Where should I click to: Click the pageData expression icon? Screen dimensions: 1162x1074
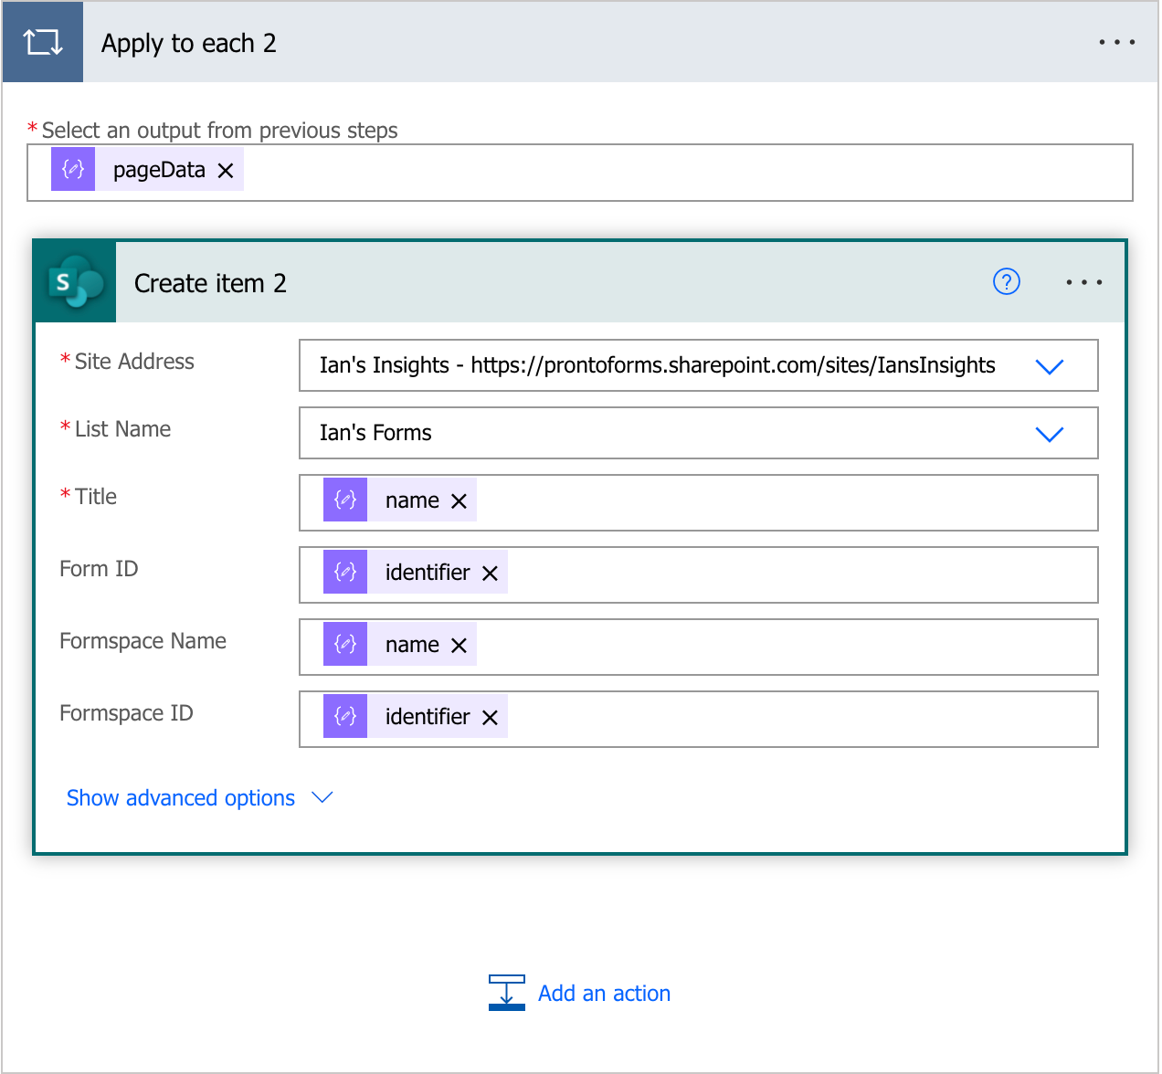tap(73, 170)
